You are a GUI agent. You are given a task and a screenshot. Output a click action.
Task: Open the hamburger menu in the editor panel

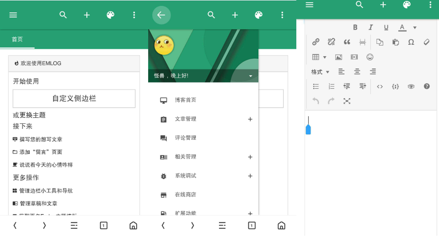click(x=310, y=5)
